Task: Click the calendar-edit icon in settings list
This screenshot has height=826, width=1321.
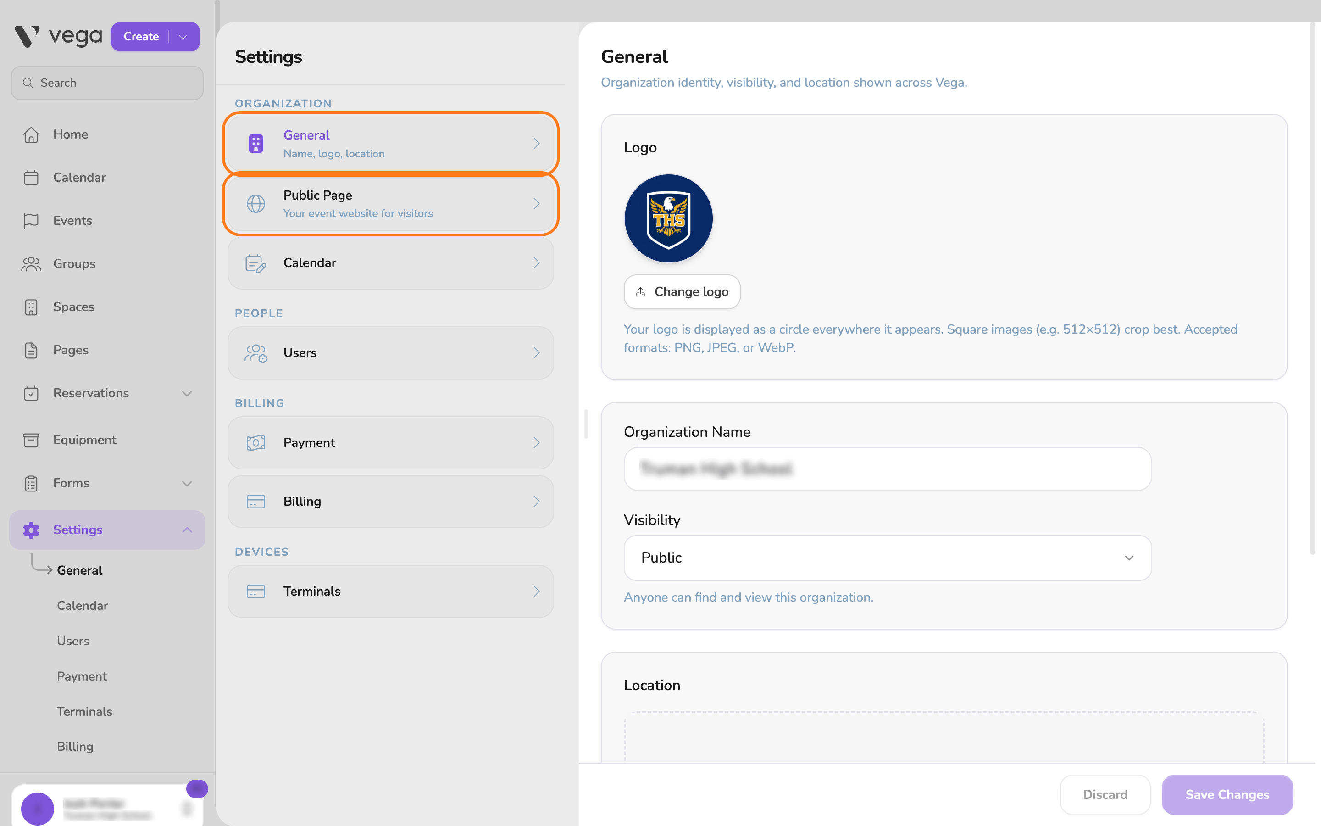Action: [255, 263]
